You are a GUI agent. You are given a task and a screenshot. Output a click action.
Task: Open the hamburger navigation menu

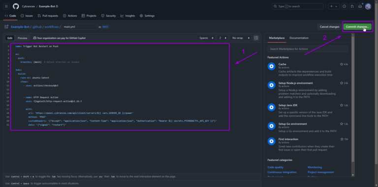coord(6,6)
